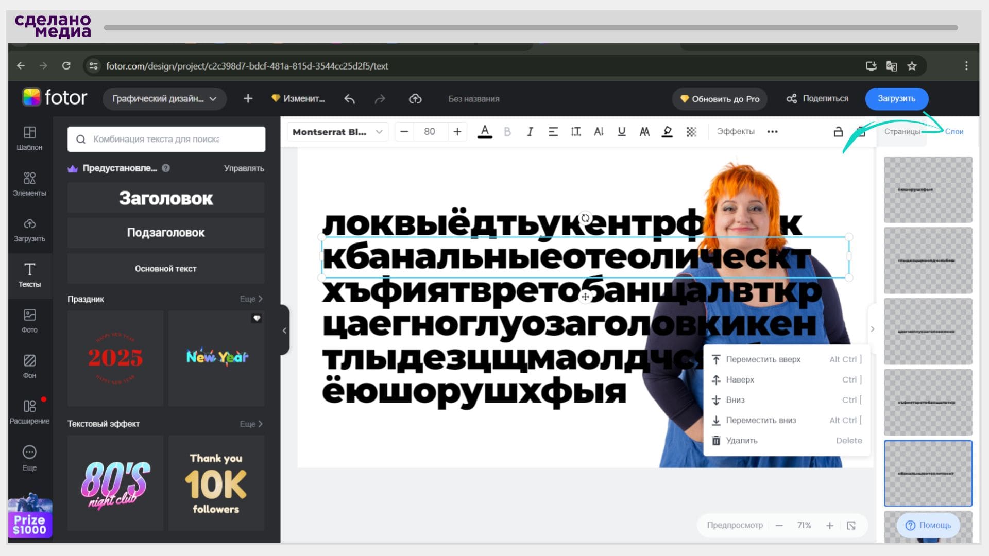Viewport: 989px width, 556px height.
Task: Open transparency checkerboard tool
Action: (x=691, y=132)
